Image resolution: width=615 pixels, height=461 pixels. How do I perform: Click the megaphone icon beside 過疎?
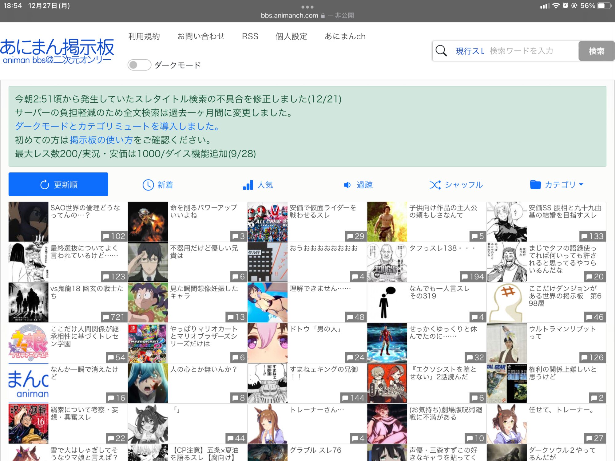tap(347, 185)
